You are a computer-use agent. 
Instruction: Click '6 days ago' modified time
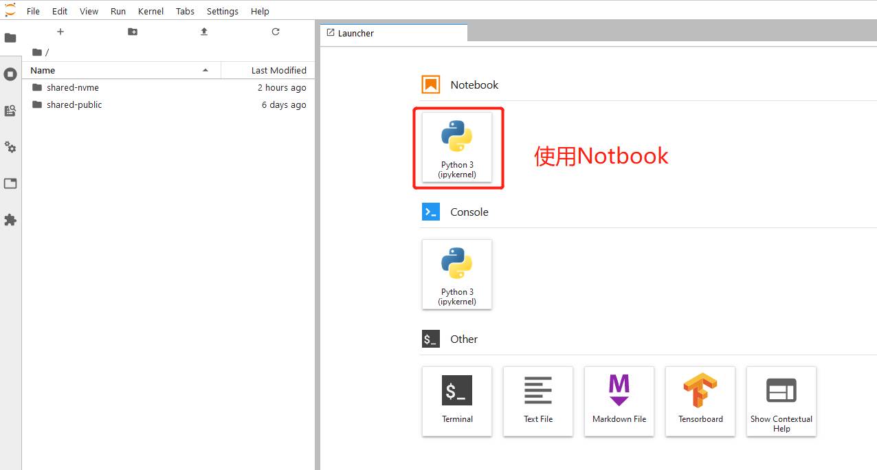(x=284, y=104)
